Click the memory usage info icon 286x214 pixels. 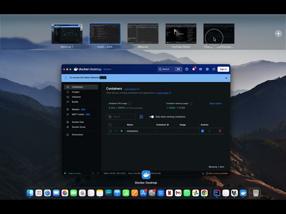pyautogui.click(x=191, y=103)
